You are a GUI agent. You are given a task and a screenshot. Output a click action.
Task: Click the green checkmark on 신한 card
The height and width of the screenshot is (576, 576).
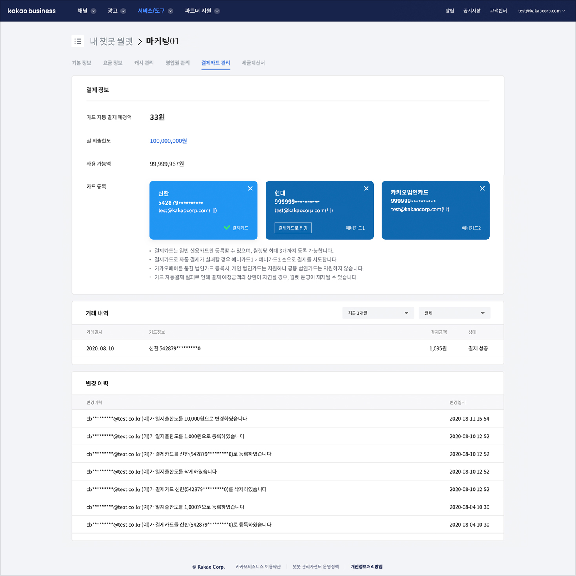pyautogui.click(x=227, y=228)
